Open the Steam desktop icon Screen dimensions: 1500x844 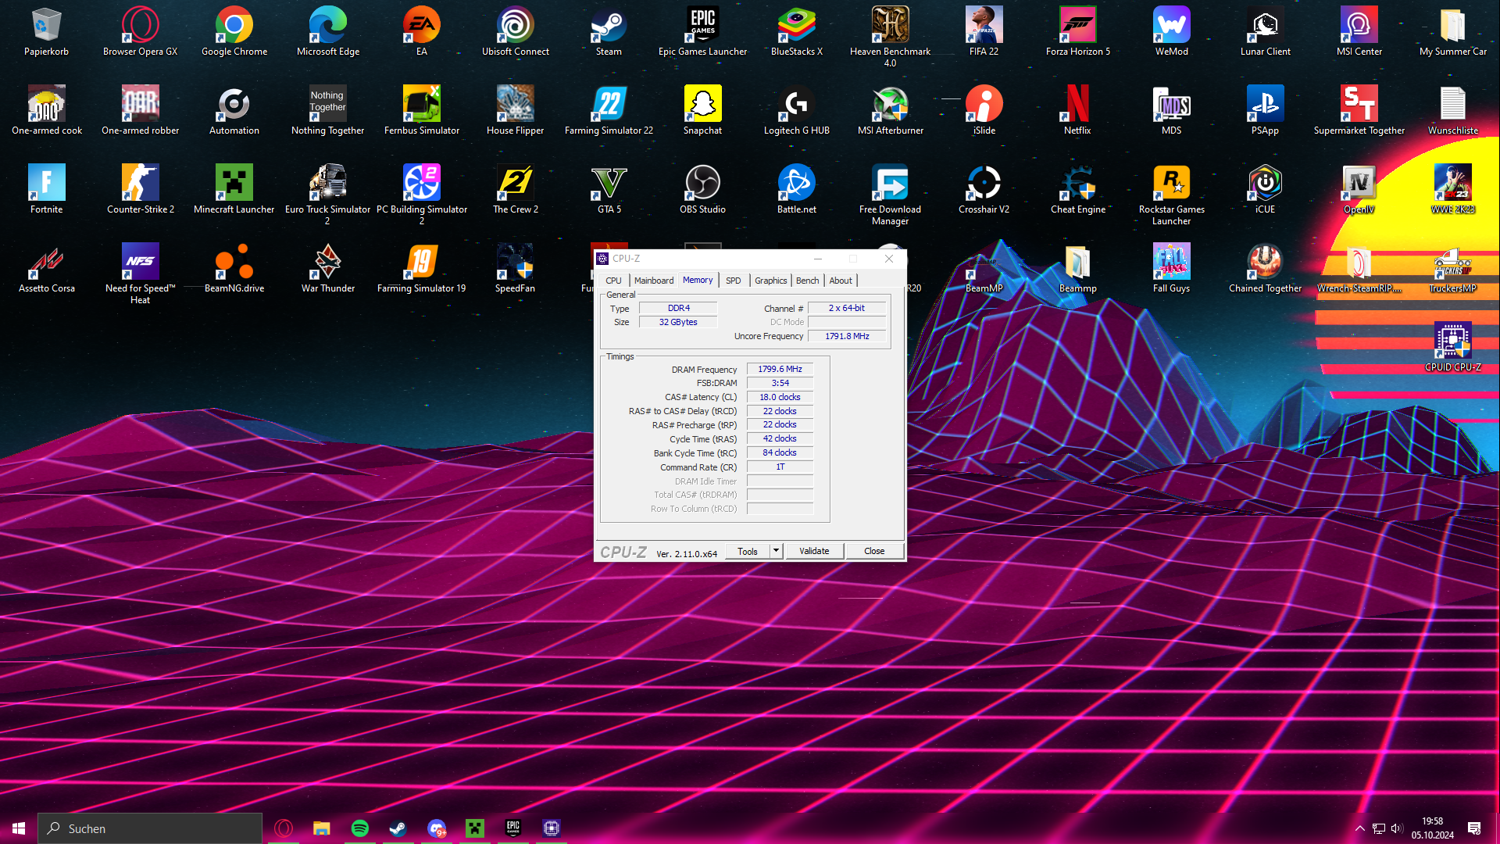coord(608,25)
